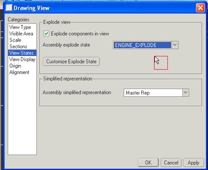Confirm with the OK button
The height and width of the screenshot is (170, 208).
pos(148,163)
